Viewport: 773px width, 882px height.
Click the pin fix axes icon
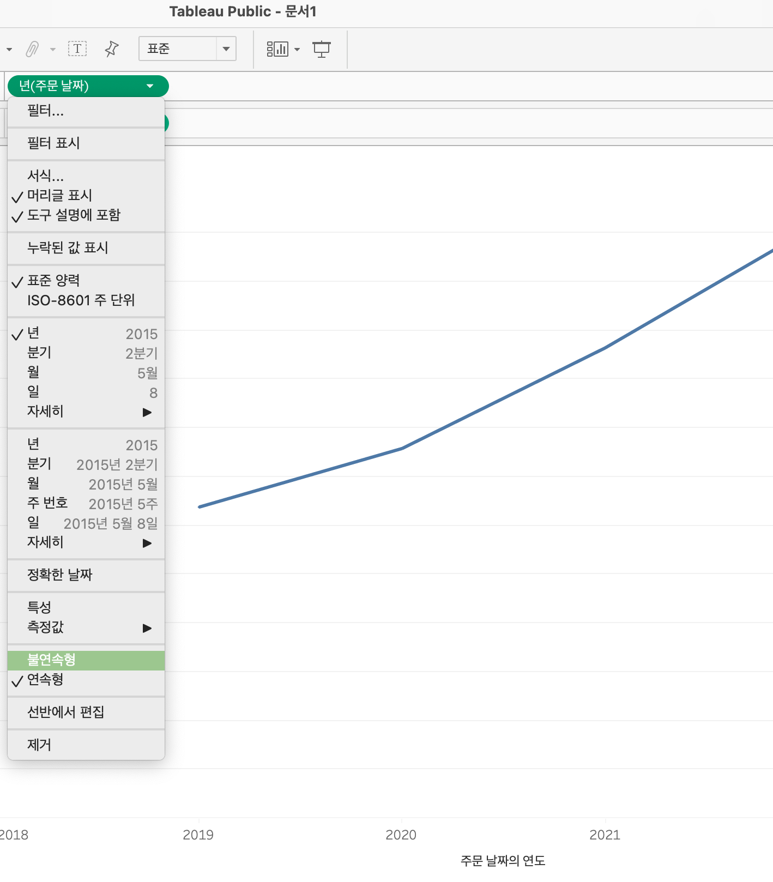(x=112, y=49)
